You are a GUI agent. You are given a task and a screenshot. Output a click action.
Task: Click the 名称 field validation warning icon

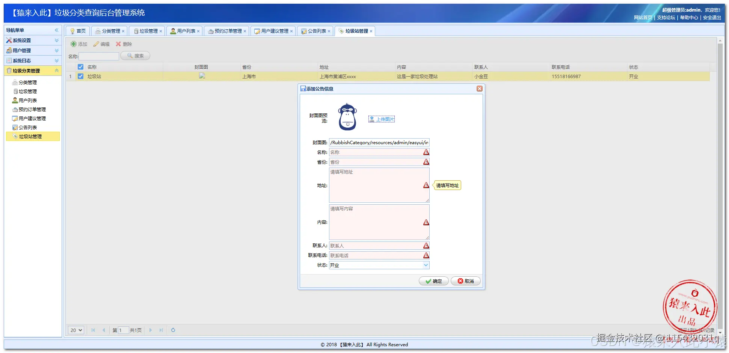(x=426, y=152)
